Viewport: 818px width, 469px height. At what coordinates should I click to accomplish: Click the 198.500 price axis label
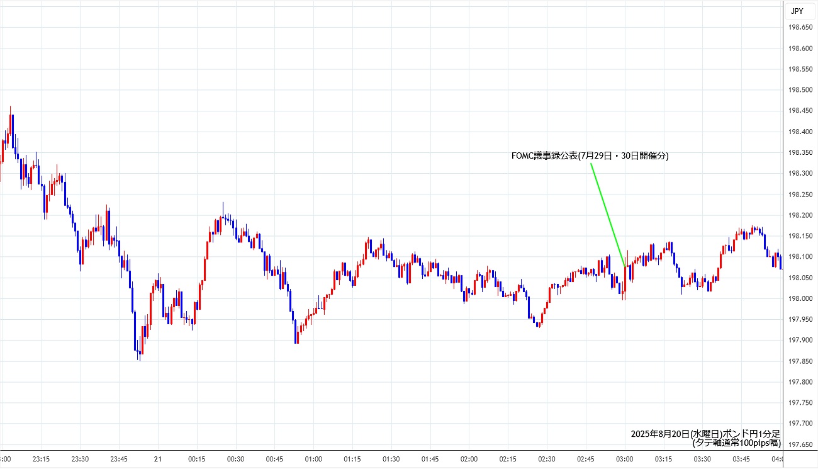801,90
